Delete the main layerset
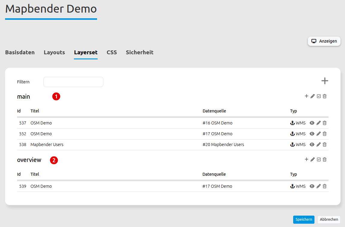Image resolution: width=345 pixels, height=227 pixels. click(325, 96)
